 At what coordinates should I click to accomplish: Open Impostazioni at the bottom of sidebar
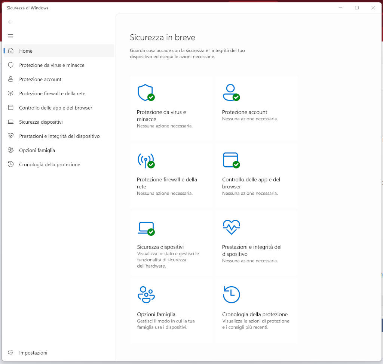click(59, 352)
